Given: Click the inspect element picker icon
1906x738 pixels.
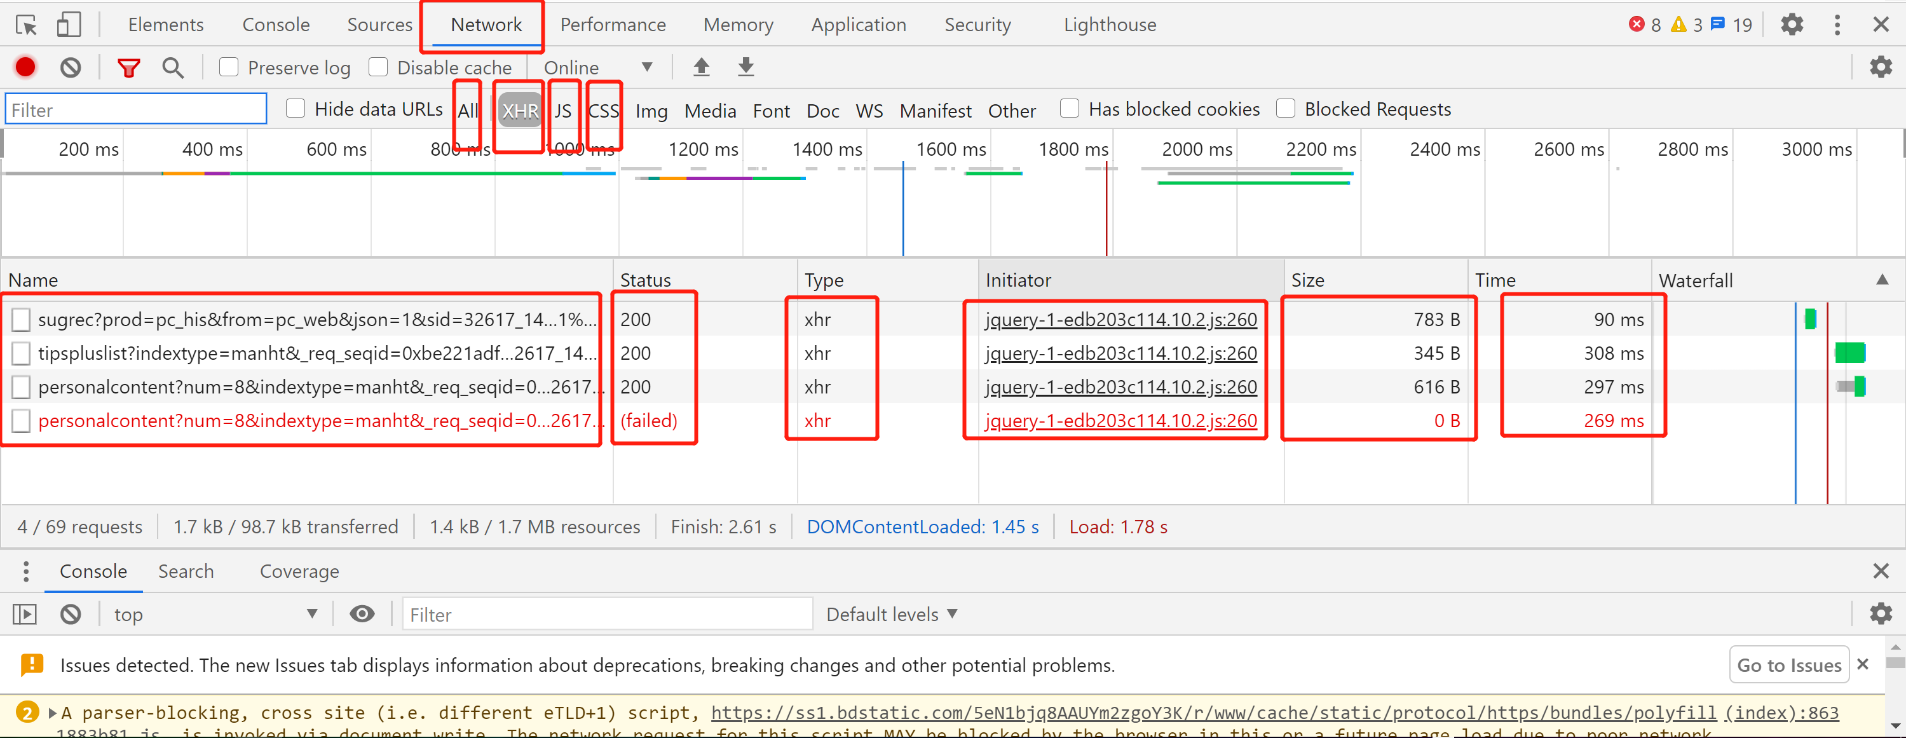Looking at the screenshot, I should pos(26,25).
